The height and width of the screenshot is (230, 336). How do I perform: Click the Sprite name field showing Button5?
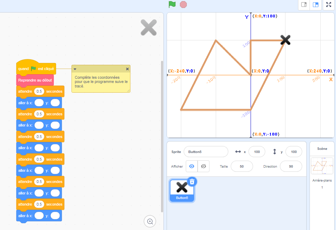pyautogui.click(x=206, y=152)
